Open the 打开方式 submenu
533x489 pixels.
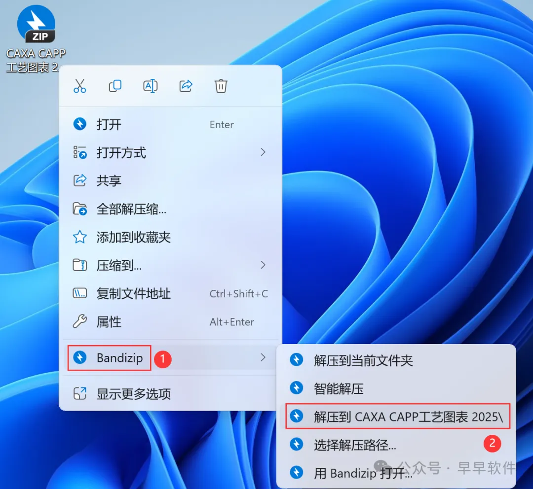tap(170, 152)
